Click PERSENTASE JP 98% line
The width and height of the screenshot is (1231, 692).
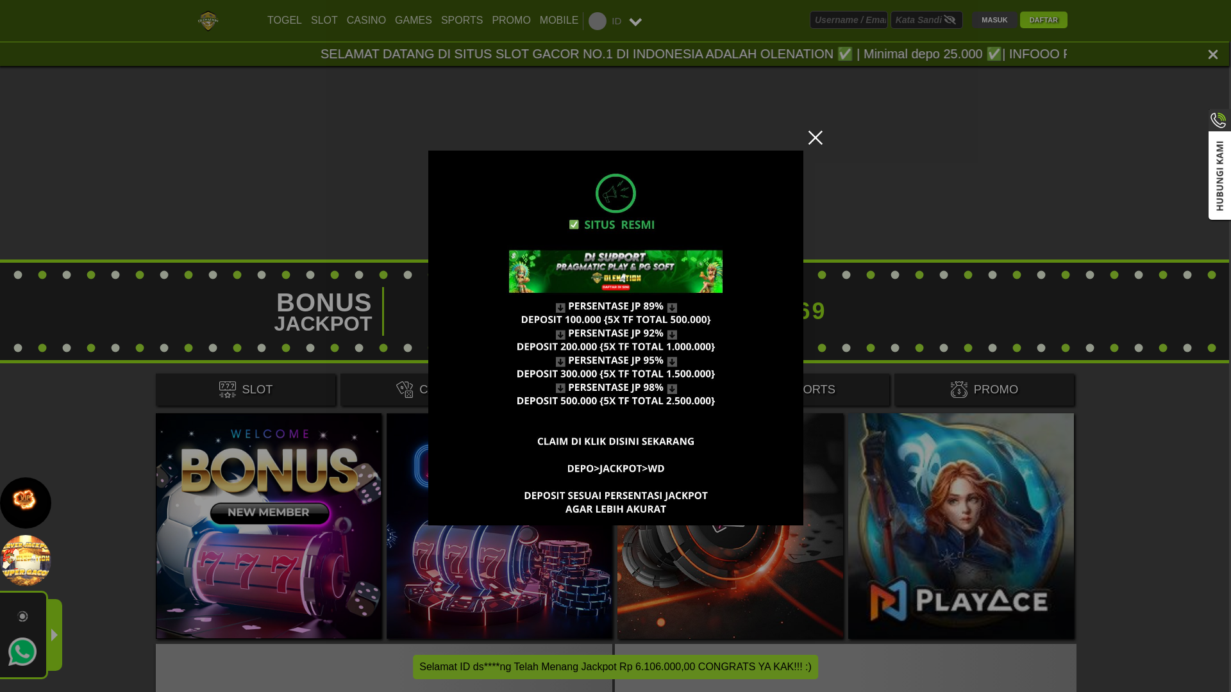click(615, 388)
